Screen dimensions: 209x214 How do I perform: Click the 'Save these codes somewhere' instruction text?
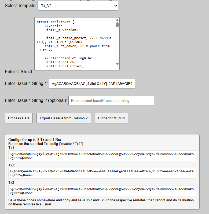click(101, 202)
